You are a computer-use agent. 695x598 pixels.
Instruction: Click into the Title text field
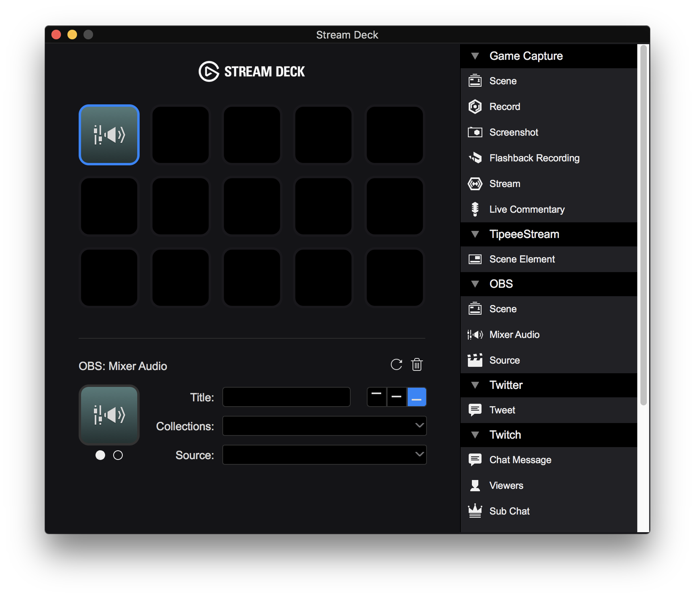pos(287,397)
